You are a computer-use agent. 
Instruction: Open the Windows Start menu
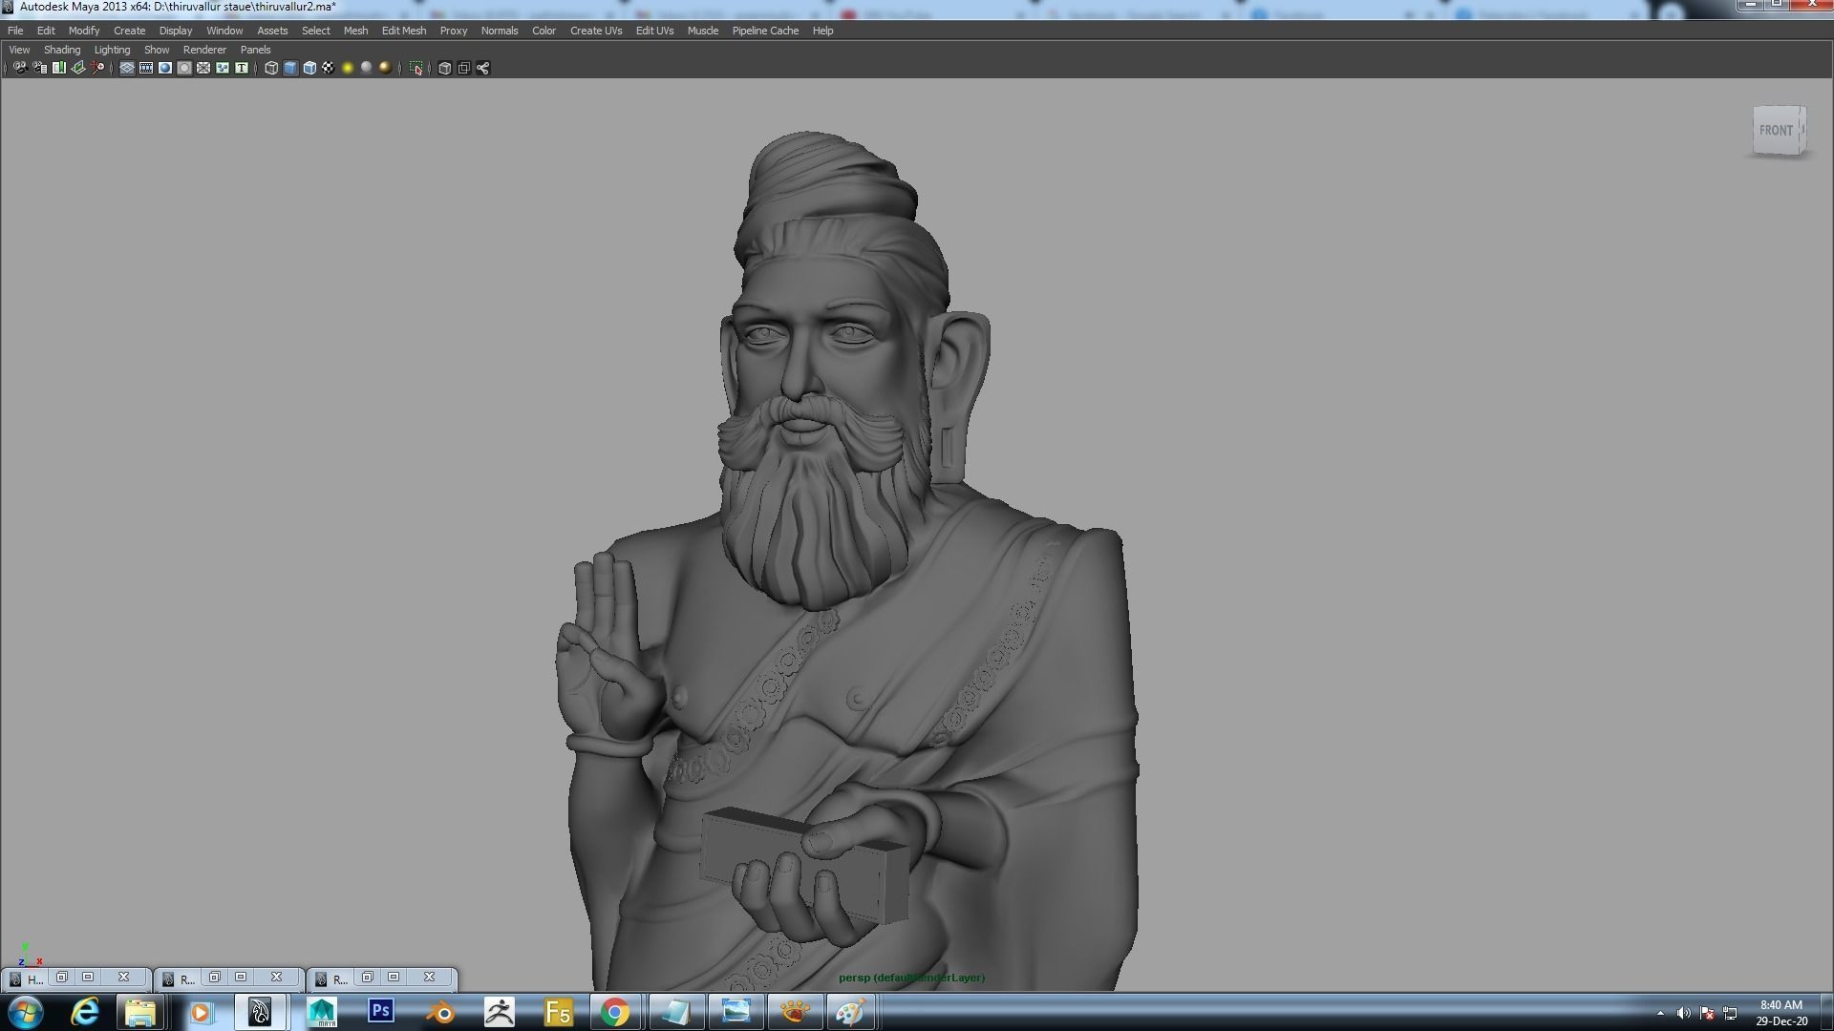(26, 1012)
